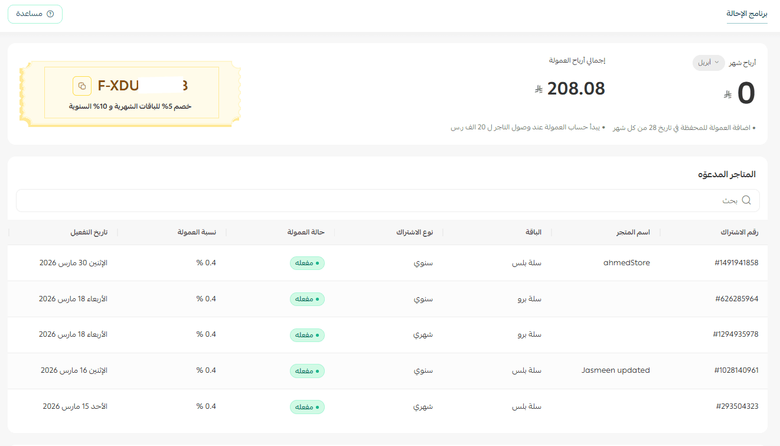This screenshot has width=780, height=446.
Task: Click the copy referral code icon
Action: point(82,86)
